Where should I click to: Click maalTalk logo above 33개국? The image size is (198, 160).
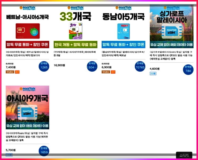[76, 8]
